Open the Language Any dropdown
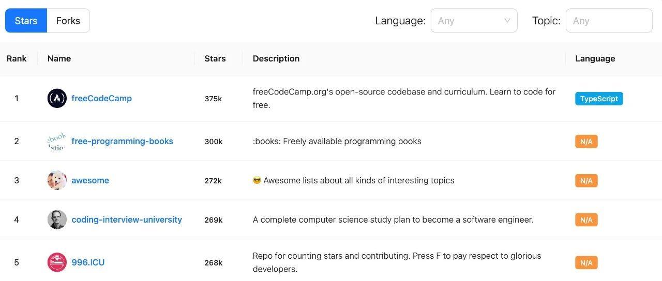This screenshot has width=662, height=281. pyautogui.click(x=468, y=21)
